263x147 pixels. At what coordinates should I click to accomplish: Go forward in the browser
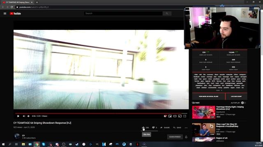[7, 7]
